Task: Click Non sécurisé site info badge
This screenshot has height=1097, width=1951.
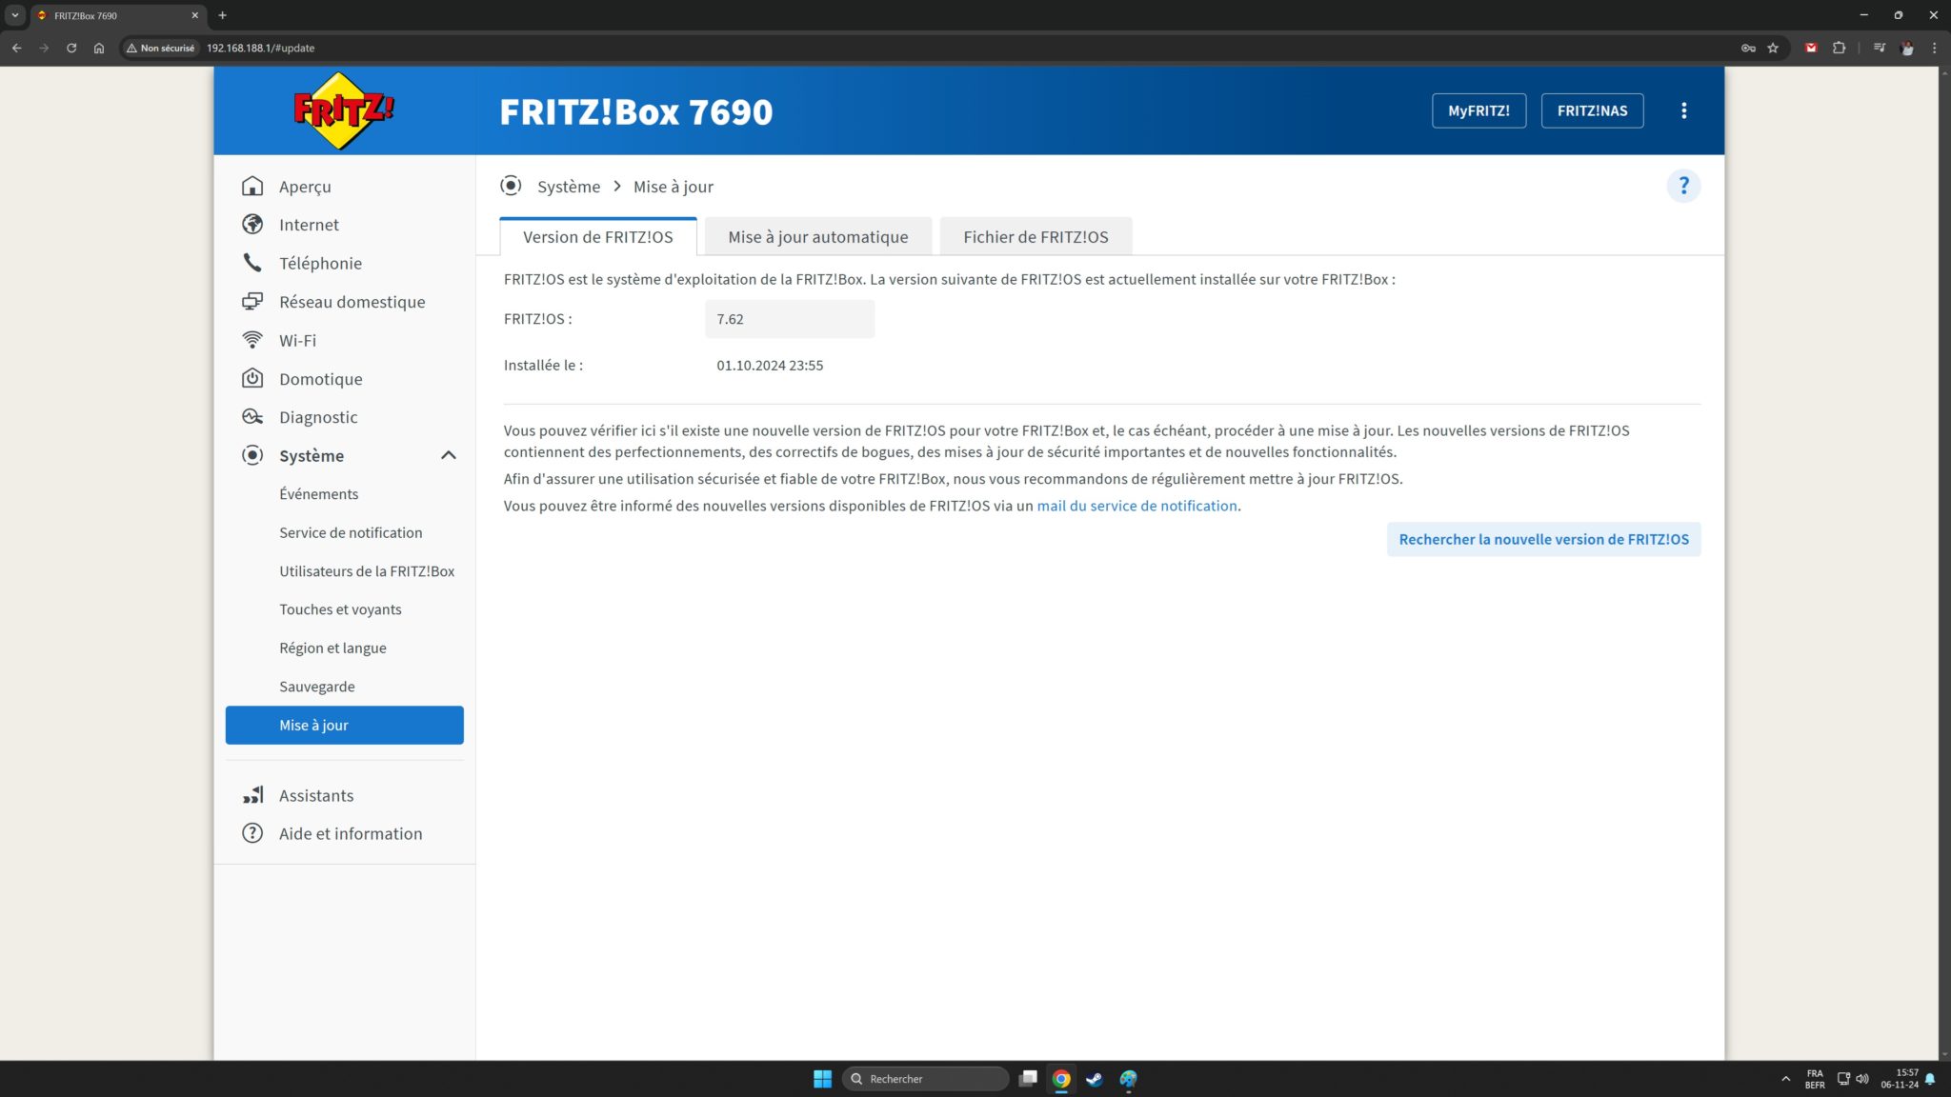Action: pos(160,48)
